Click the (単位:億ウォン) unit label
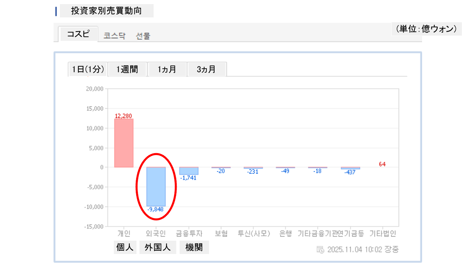 (426, 29)
